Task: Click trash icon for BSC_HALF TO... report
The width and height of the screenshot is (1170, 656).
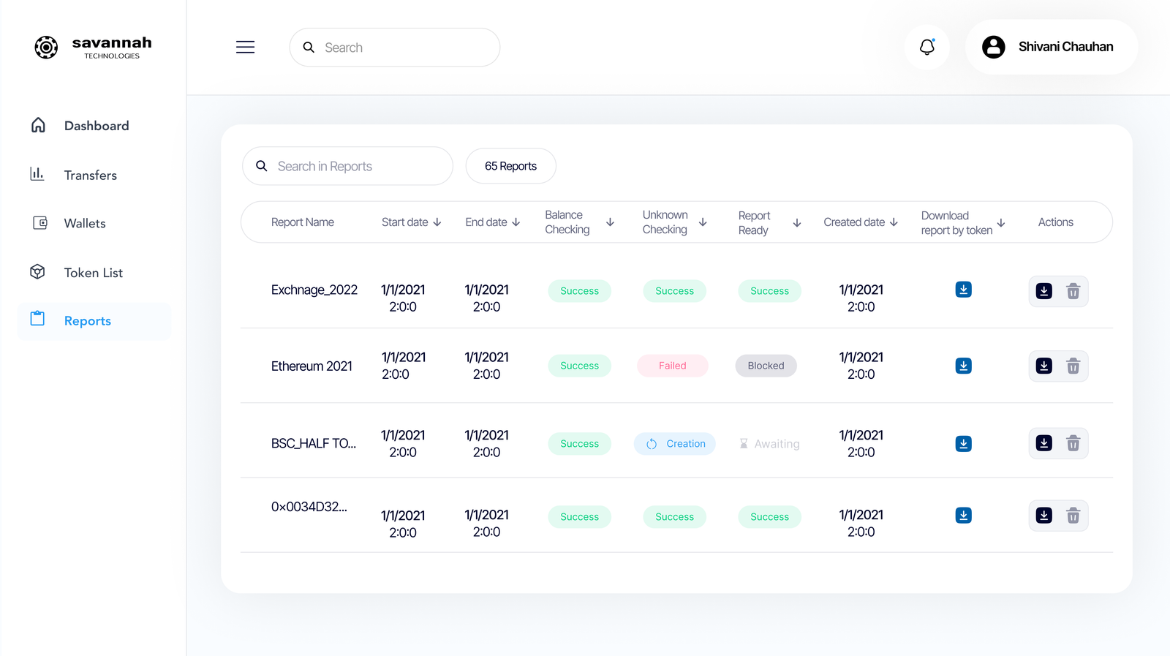Action: pos(1073,443)
